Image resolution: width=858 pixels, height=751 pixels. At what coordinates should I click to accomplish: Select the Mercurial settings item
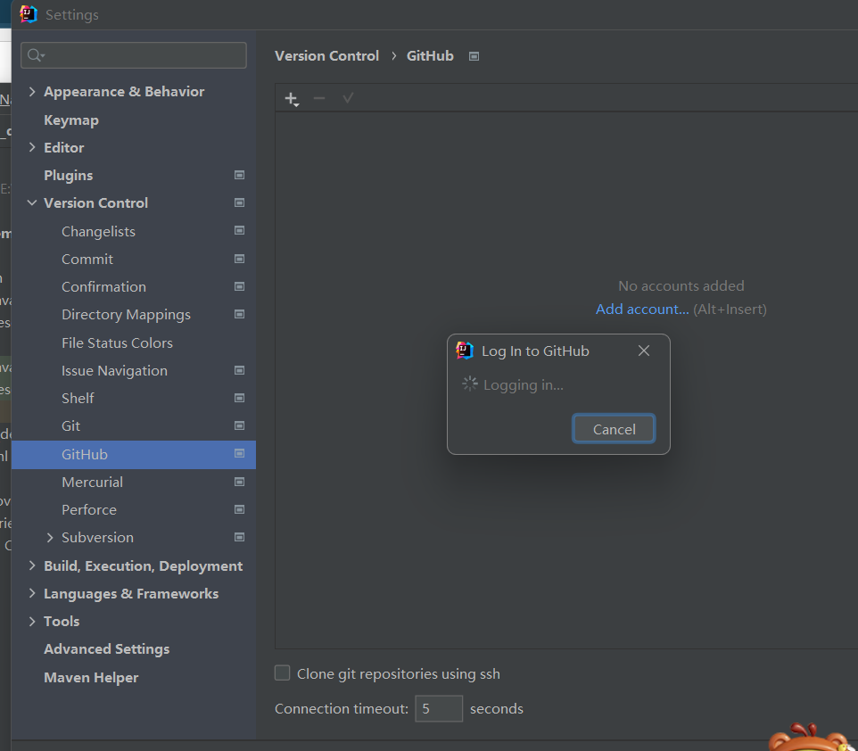coord(93,483)
